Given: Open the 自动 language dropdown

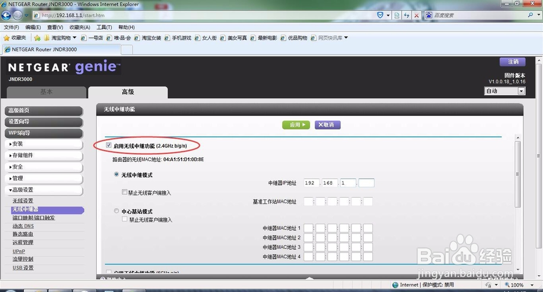Looking at the screenshot, I should [504, 91].
